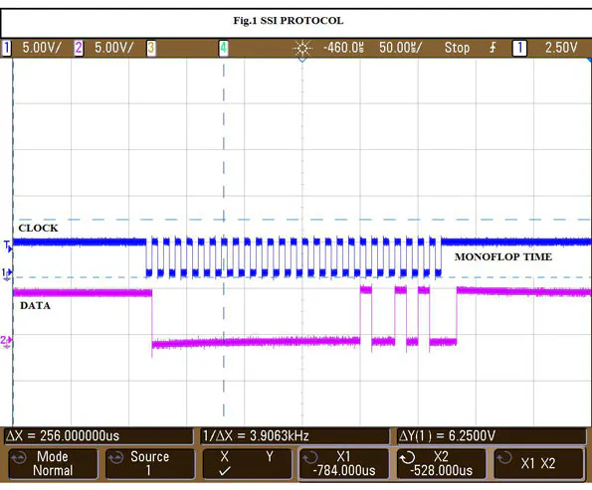Click the X1 softkey rotate icon

coord(310,458)
